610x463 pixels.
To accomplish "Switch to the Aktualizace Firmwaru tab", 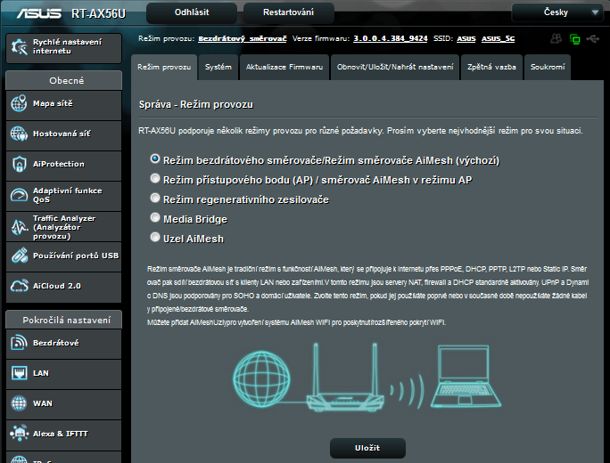I will [x=284, y=68].
